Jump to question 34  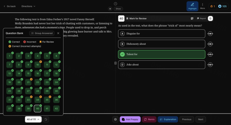pos(38,100)
